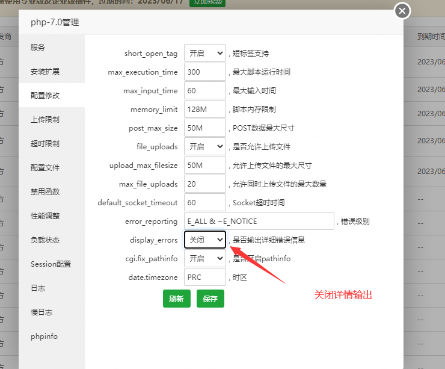Click the 立即续费 button behind the dialog

click(x=207, y=3)
